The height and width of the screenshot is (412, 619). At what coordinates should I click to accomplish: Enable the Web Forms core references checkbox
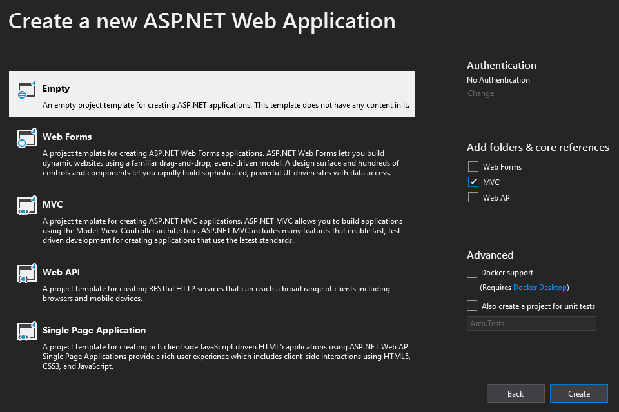[473, 166]
